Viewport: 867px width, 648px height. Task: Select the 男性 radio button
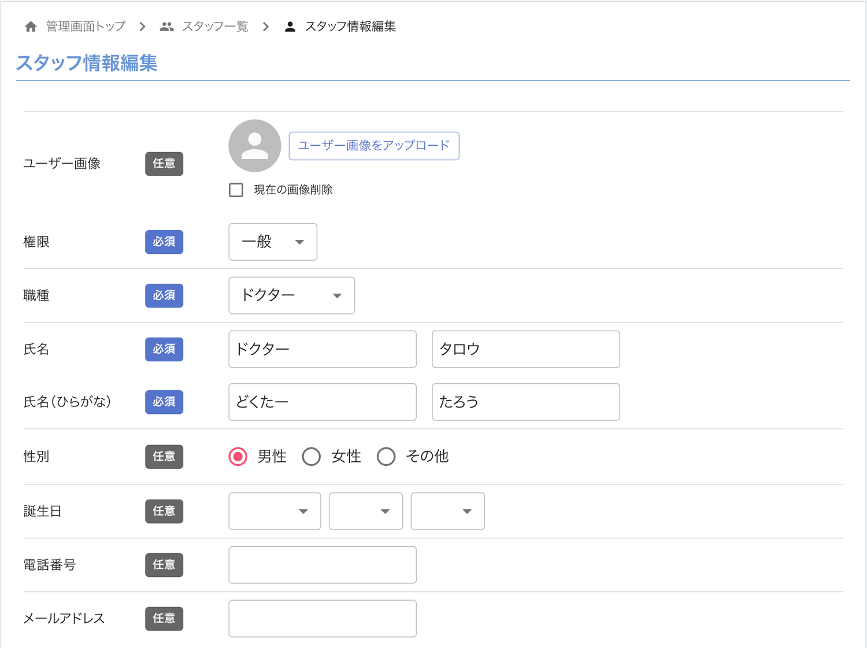click(x=238, y=457)
